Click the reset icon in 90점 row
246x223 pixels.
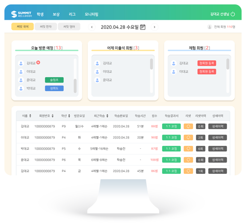[189, 138]
